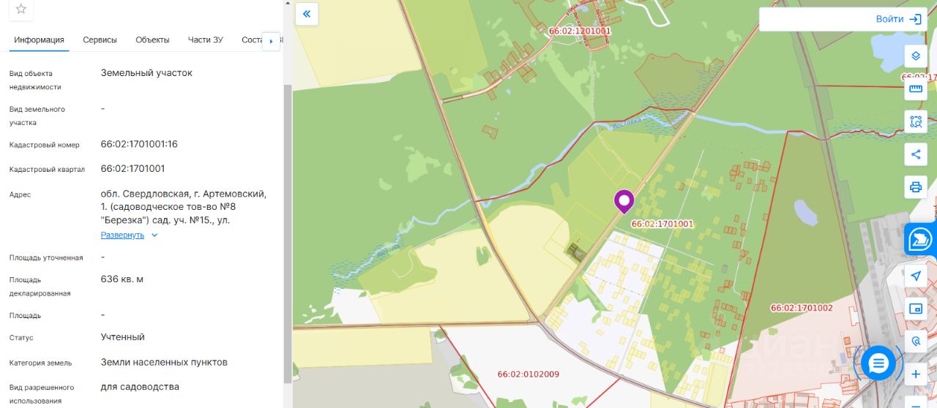The width and height of the screenshot is (937, 408).
Task: Switch to the Сервисы tab
Action: coord(100,40)
